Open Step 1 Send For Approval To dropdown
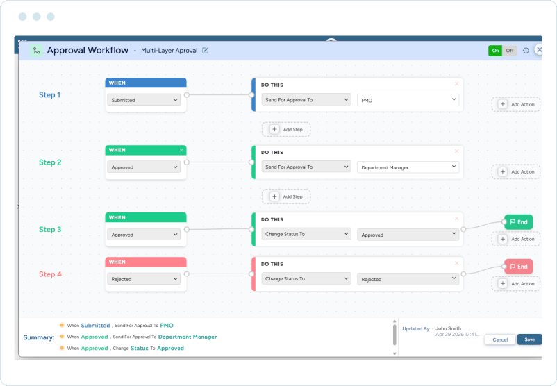The image size is (557, 386). [x=306, y=99]
